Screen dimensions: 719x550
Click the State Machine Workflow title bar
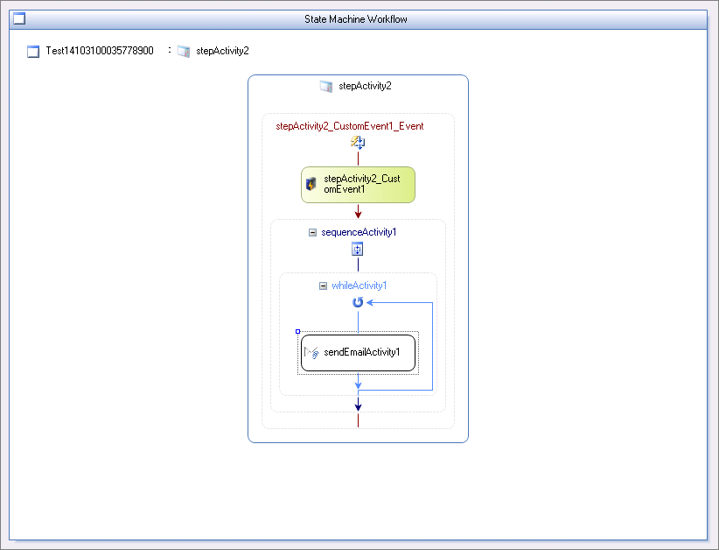358,19
